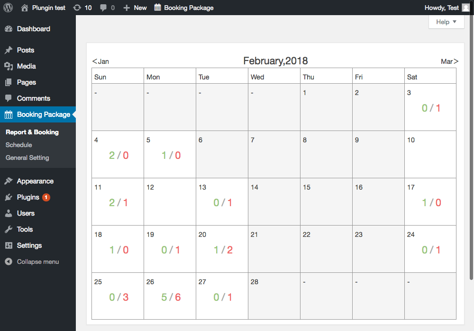Click the Tools wrench icon in sidebar
The height and width of the screenshot is (331, 474).
[9, 229]
